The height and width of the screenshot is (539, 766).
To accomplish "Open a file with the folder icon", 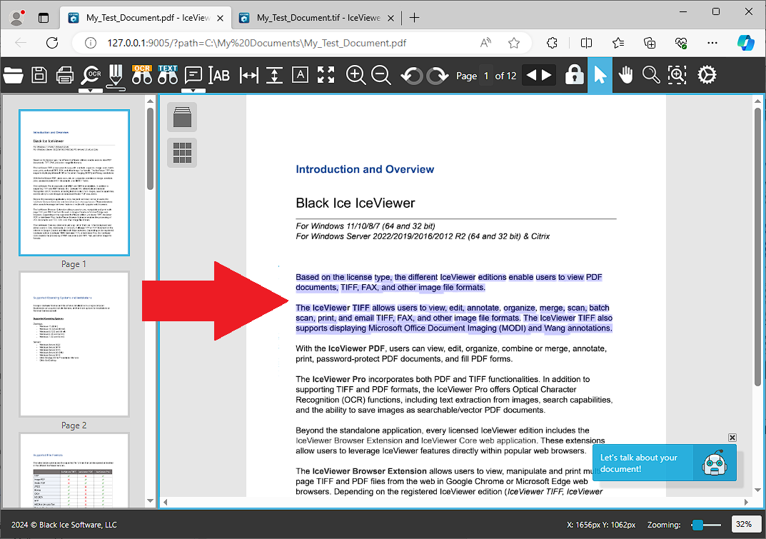I will (13, 75).
